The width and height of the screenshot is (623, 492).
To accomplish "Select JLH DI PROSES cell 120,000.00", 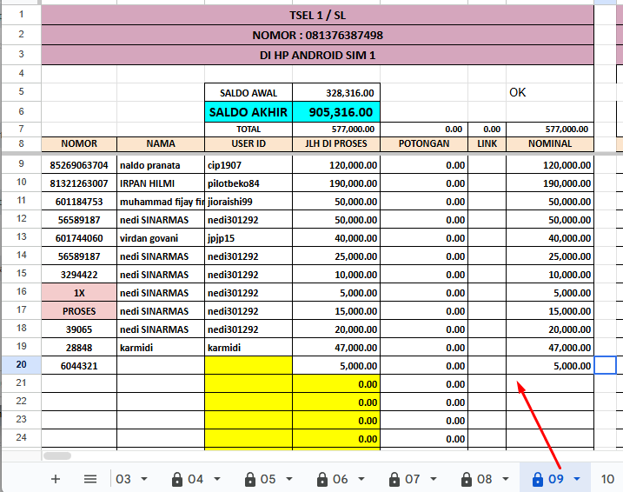I will (x=336, y=165).
